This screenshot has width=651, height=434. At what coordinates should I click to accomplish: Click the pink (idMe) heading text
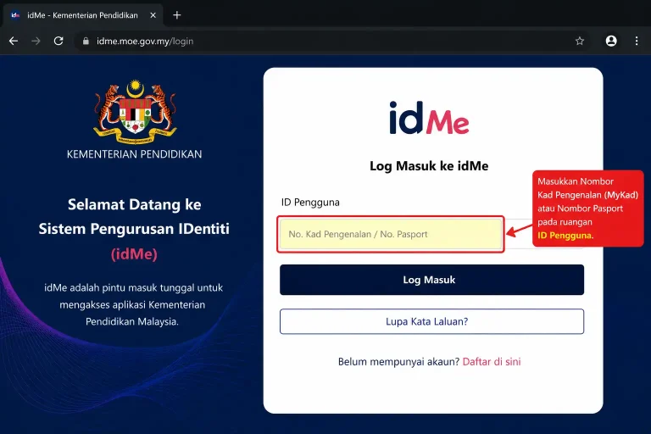click(134, 253)
